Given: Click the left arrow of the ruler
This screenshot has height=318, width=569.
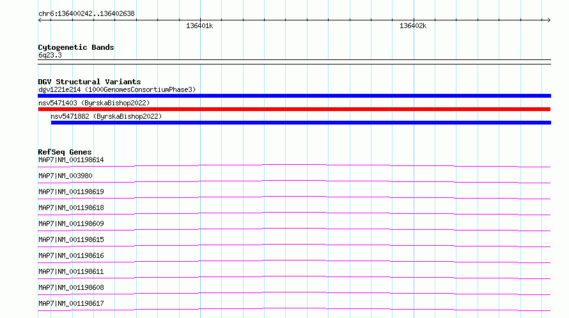Looking at the screenshot, I should 40,20.
